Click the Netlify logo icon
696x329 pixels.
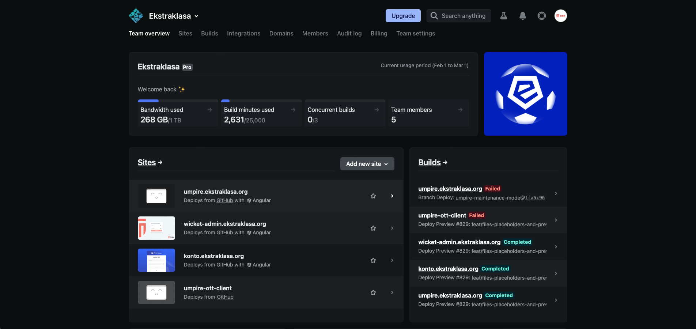(136, 16)
